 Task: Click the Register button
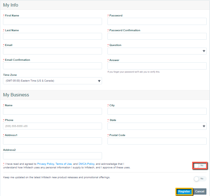(x=184, y=192)
